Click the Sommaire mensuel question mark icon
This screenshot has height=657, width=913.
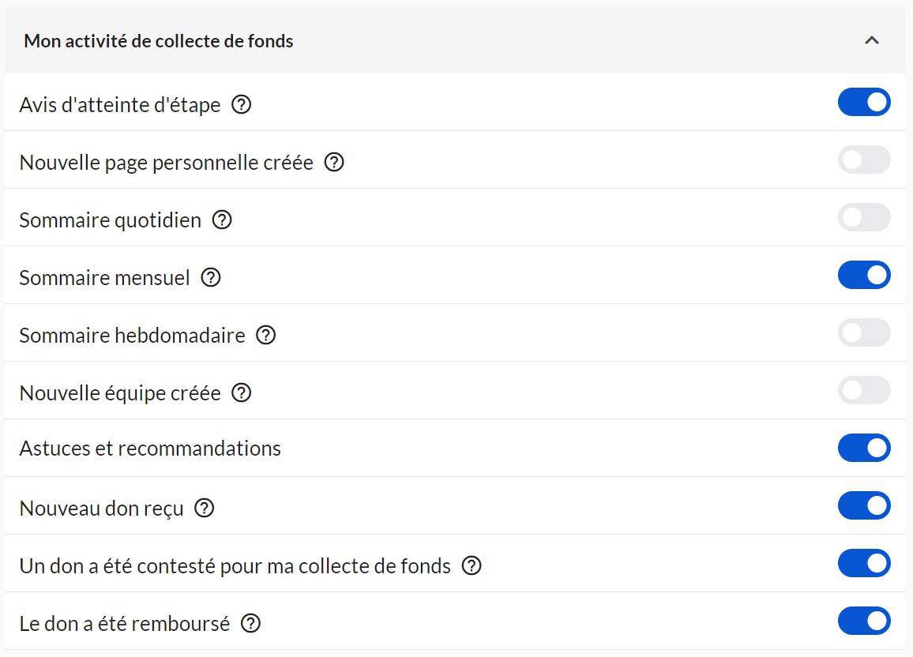click(211, 277)
